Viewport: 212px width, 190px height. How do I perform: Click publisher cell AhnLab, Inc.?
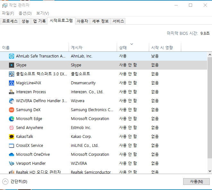tap(82, 56)
